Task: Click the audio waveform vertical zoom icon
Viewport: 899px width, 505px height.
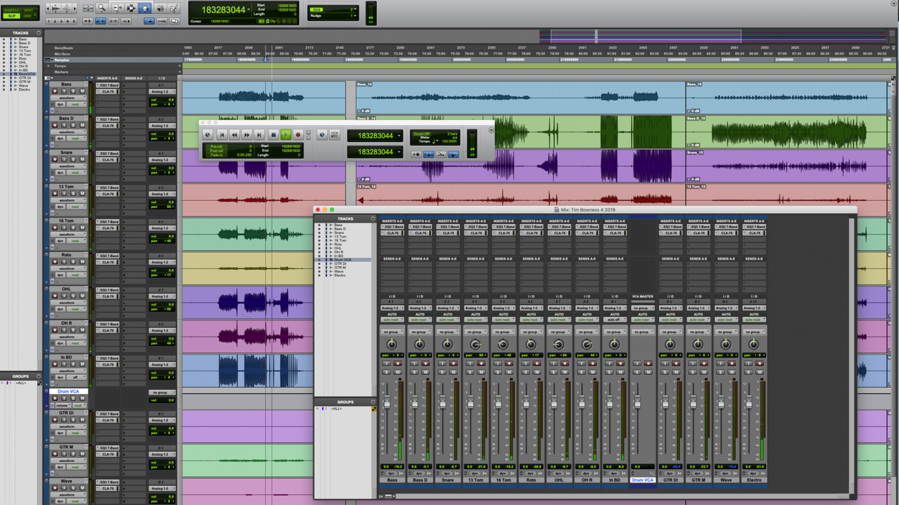Action: (56, 8)
